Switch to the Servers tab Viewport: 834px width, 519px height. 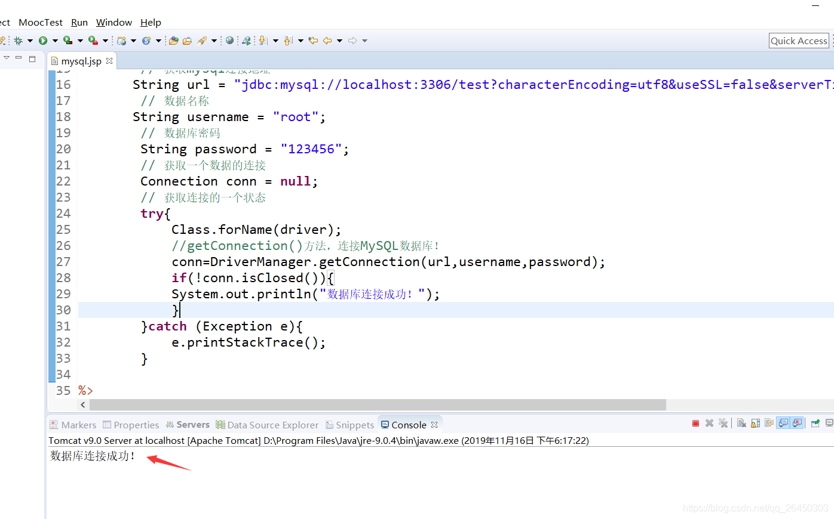[192, 424]
